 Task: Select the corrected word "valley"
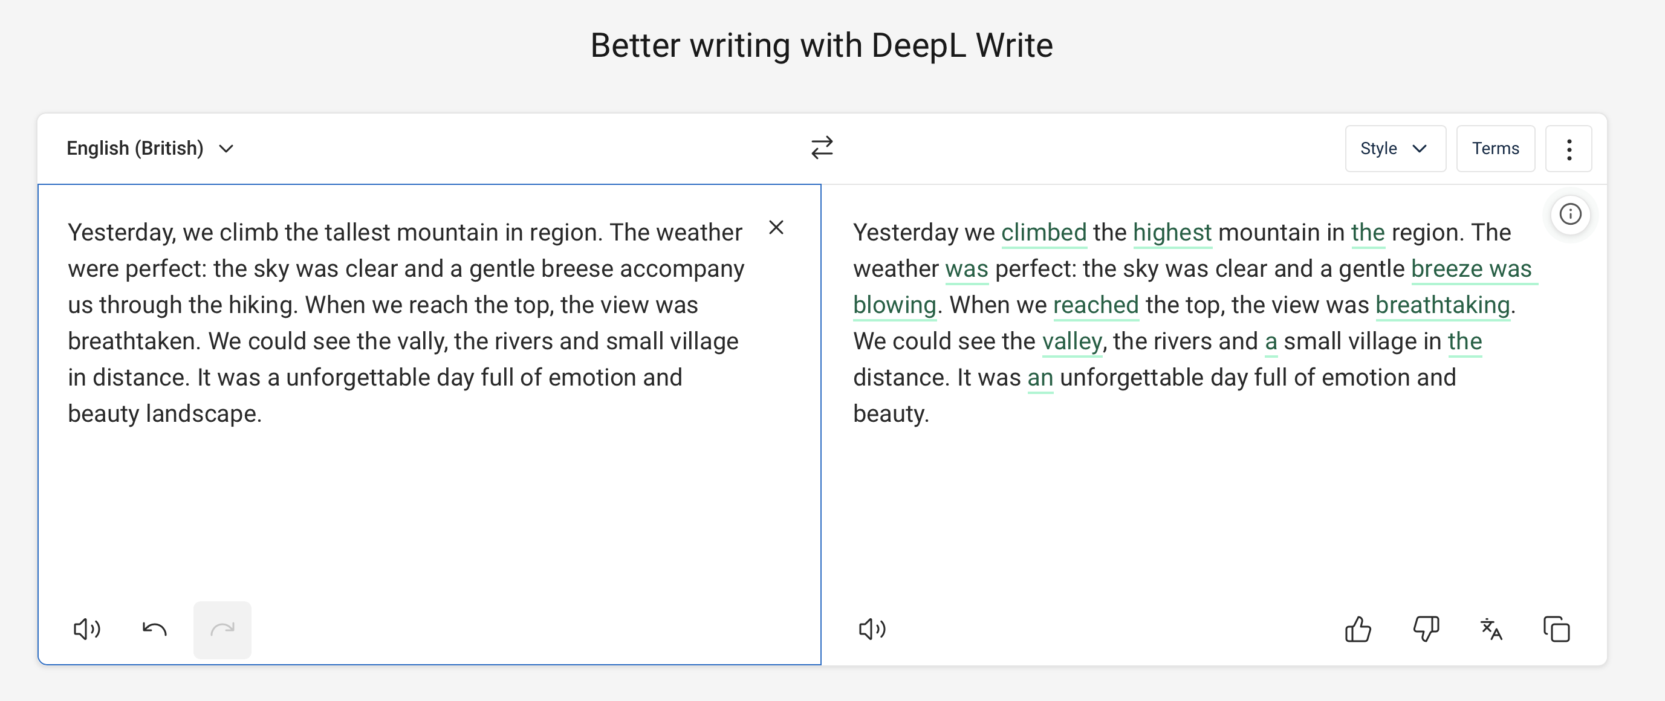[1072, 341]
